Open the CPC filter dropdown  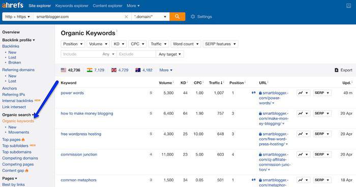click(x=138, y=44)
